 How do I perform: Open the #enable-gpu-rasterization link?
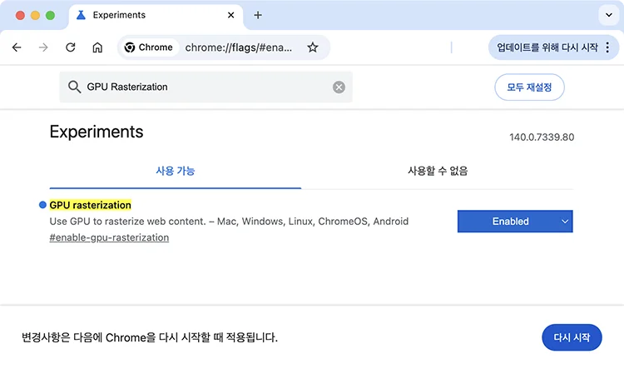pyautogui.click(x=109, y=237)
